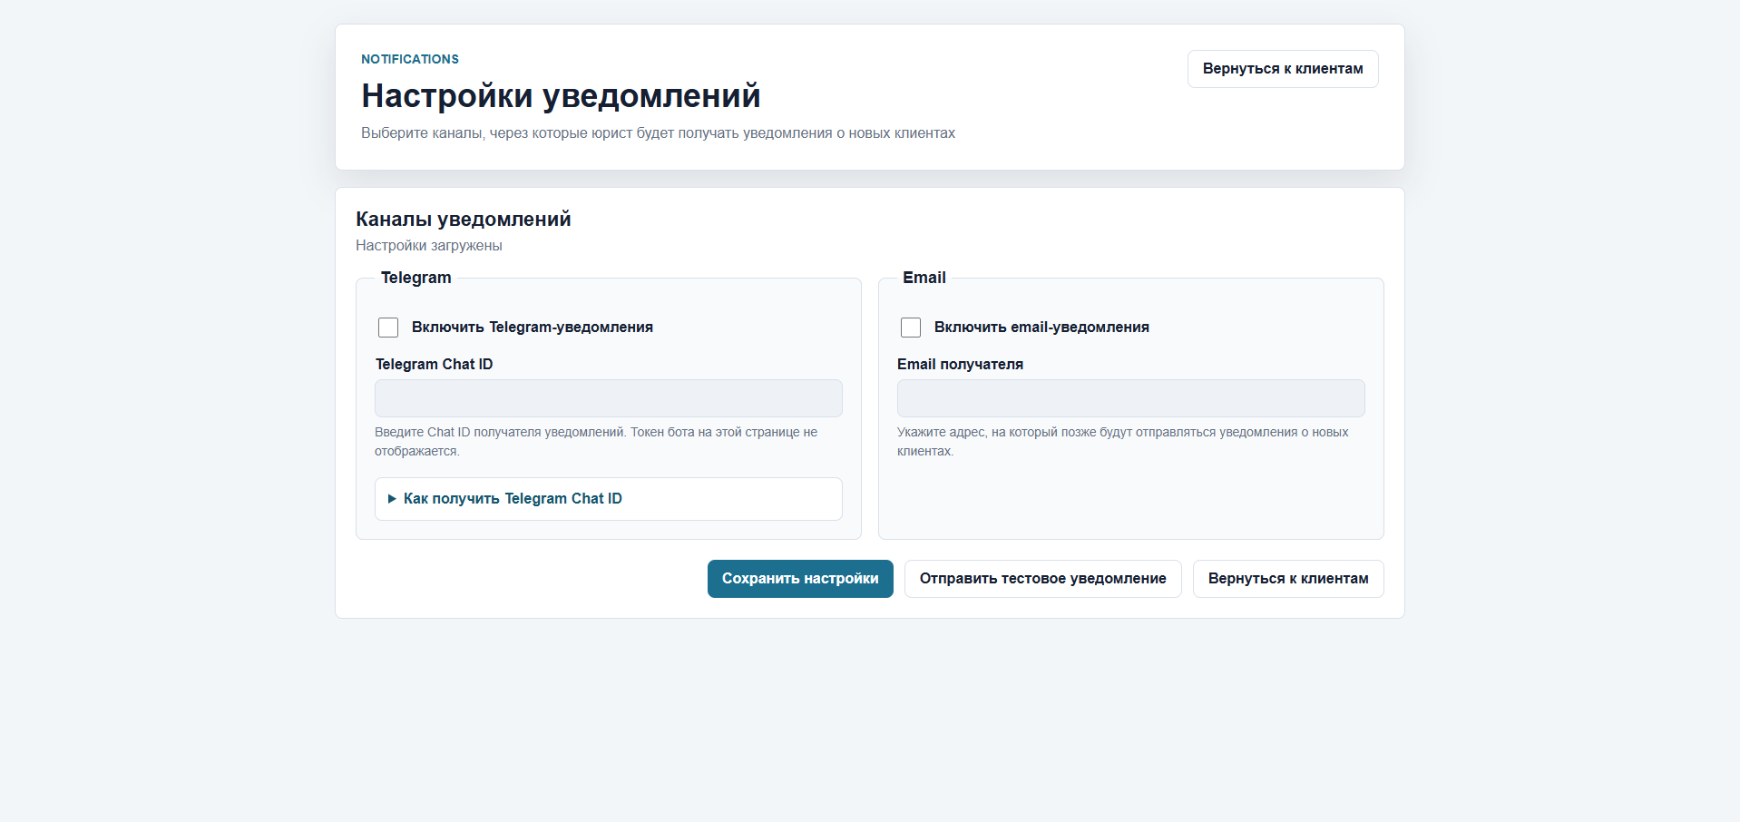The width and height of the screenshot is (1740, 822).
Task: Enable the email notifications checkbox
Action: tap(911, 328)
